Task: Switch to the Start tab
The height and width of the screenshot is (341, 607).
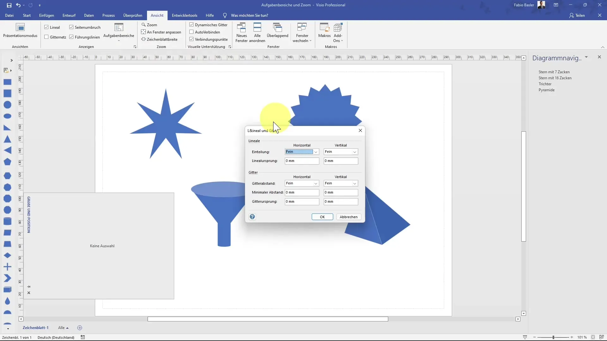Action: point(27,15)
